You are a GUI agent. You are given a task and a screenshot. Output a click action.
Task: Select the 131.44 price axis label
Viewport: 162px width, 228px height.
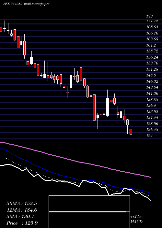(152, 118)
